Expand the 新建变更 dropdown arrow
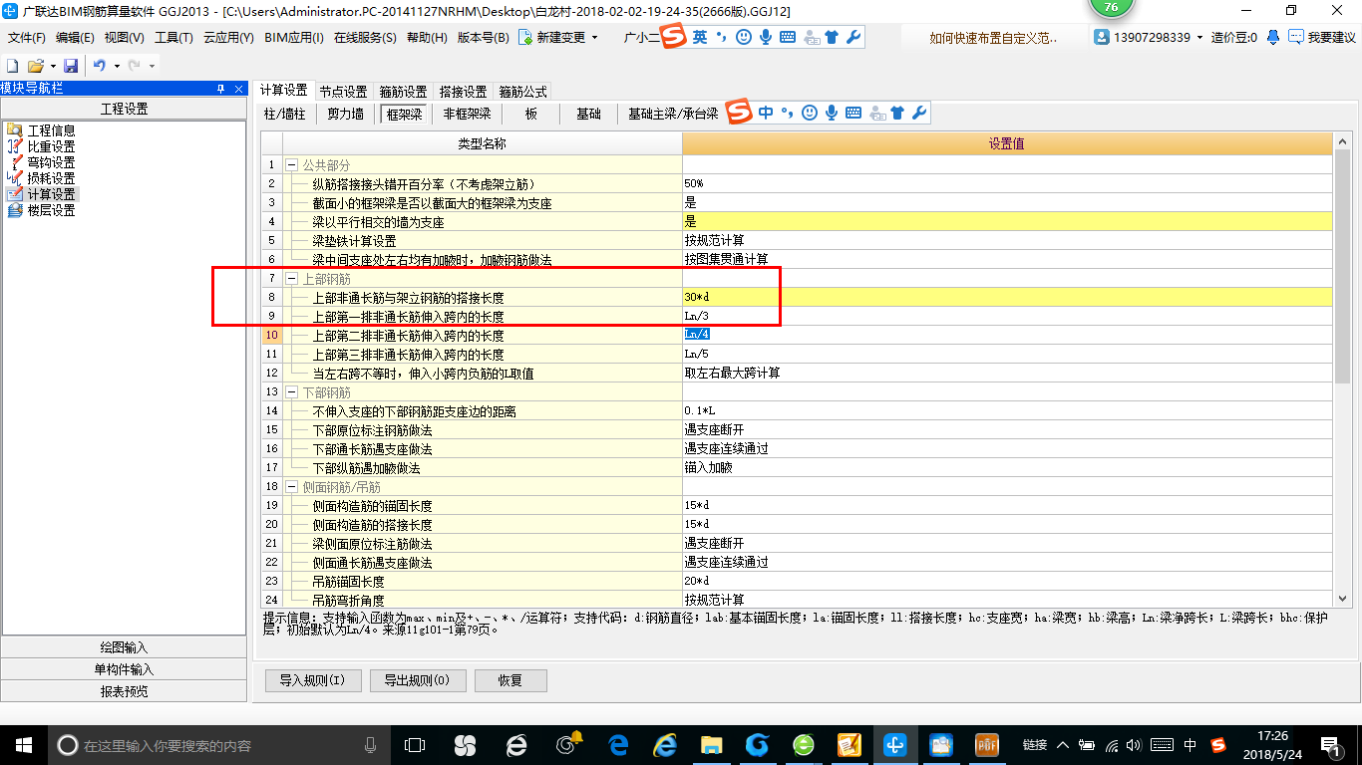1362x765 pixels. click(595, 38)
